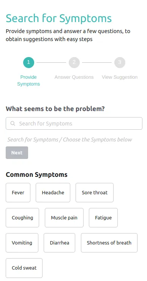Image resolution: width=147 pixels, height=281 pixels.
Task: Select step 2 circle indicator
Action: click(74, 62)
